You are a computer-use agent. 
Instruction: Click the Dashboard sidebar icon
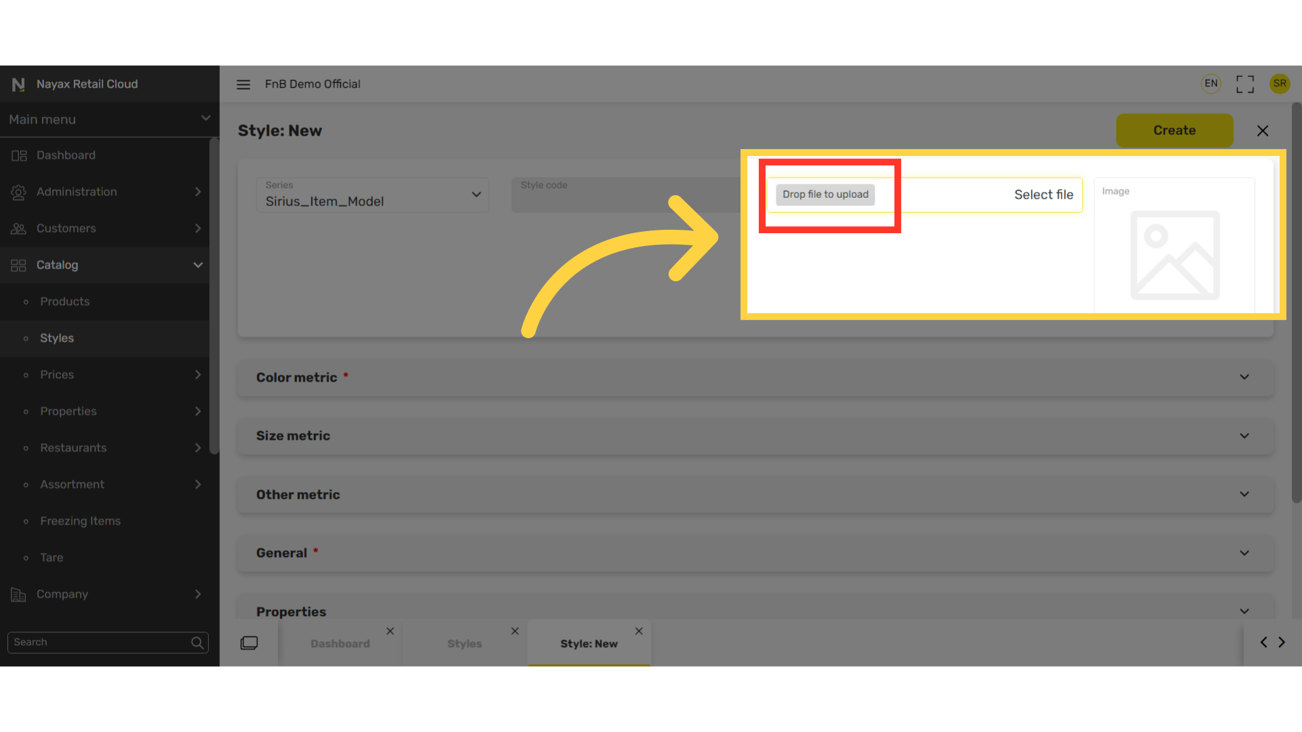coord(19,155)
